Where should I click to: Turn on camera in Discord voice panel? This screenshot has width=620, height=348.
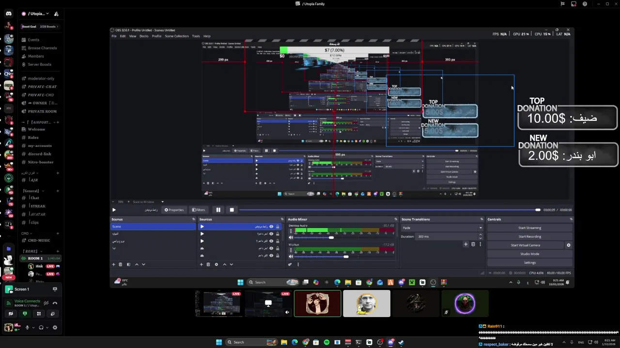point(11,314)
